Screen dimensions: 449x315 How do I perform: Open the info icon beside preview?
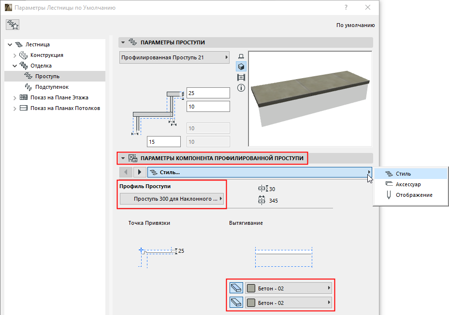pos(241,88)
